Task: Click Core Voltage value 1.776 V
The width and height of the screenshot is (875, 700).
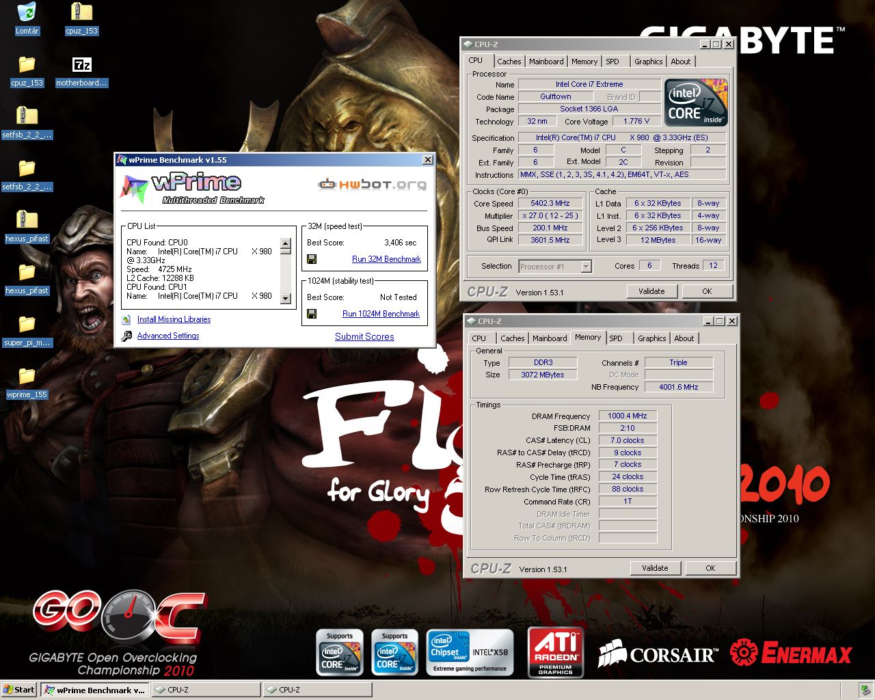Action: (636, 121)
